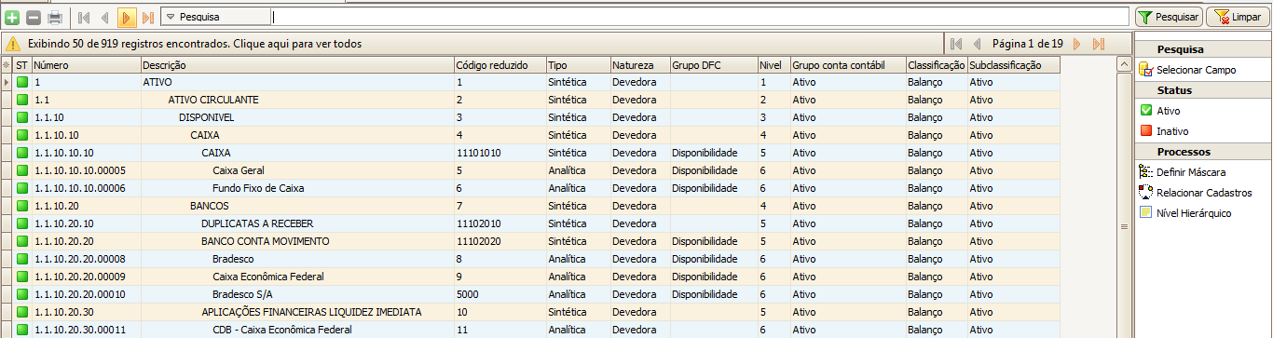Viewport: 1273px width, 338px height.
Task: Select 'Caixa Geral' description cell
Action: (296, 170)
